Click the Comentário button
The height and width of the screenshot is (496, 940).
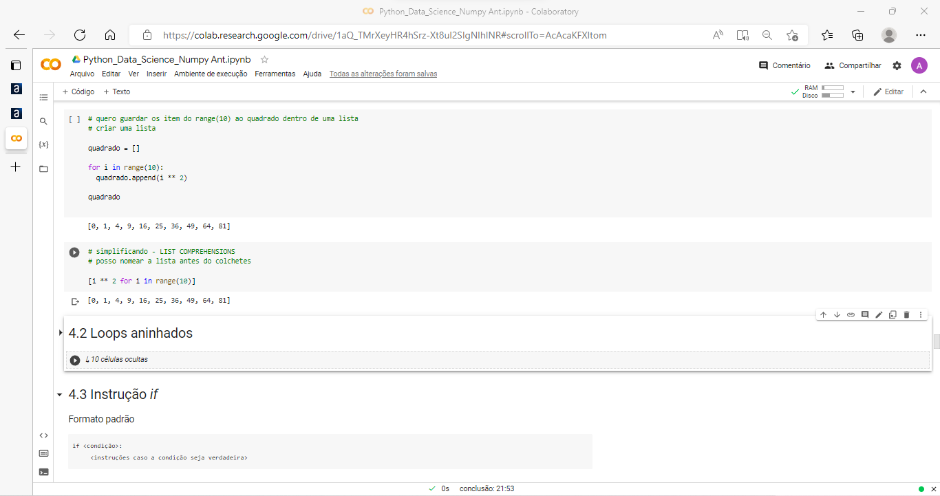784,65
